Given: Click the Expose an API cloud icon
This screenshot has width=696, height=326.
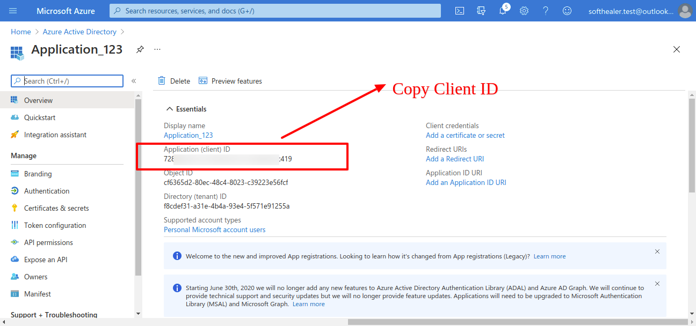Looking at the screenshot, I should pos(15,260).
